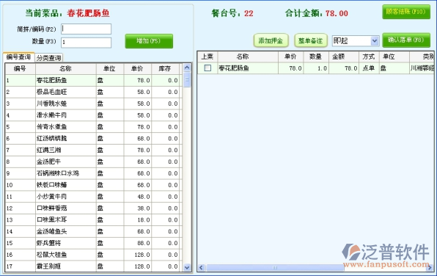Click vertical scrollbar thumb in dish list
This screenshot has height=276, width=437.
[187, 80]
